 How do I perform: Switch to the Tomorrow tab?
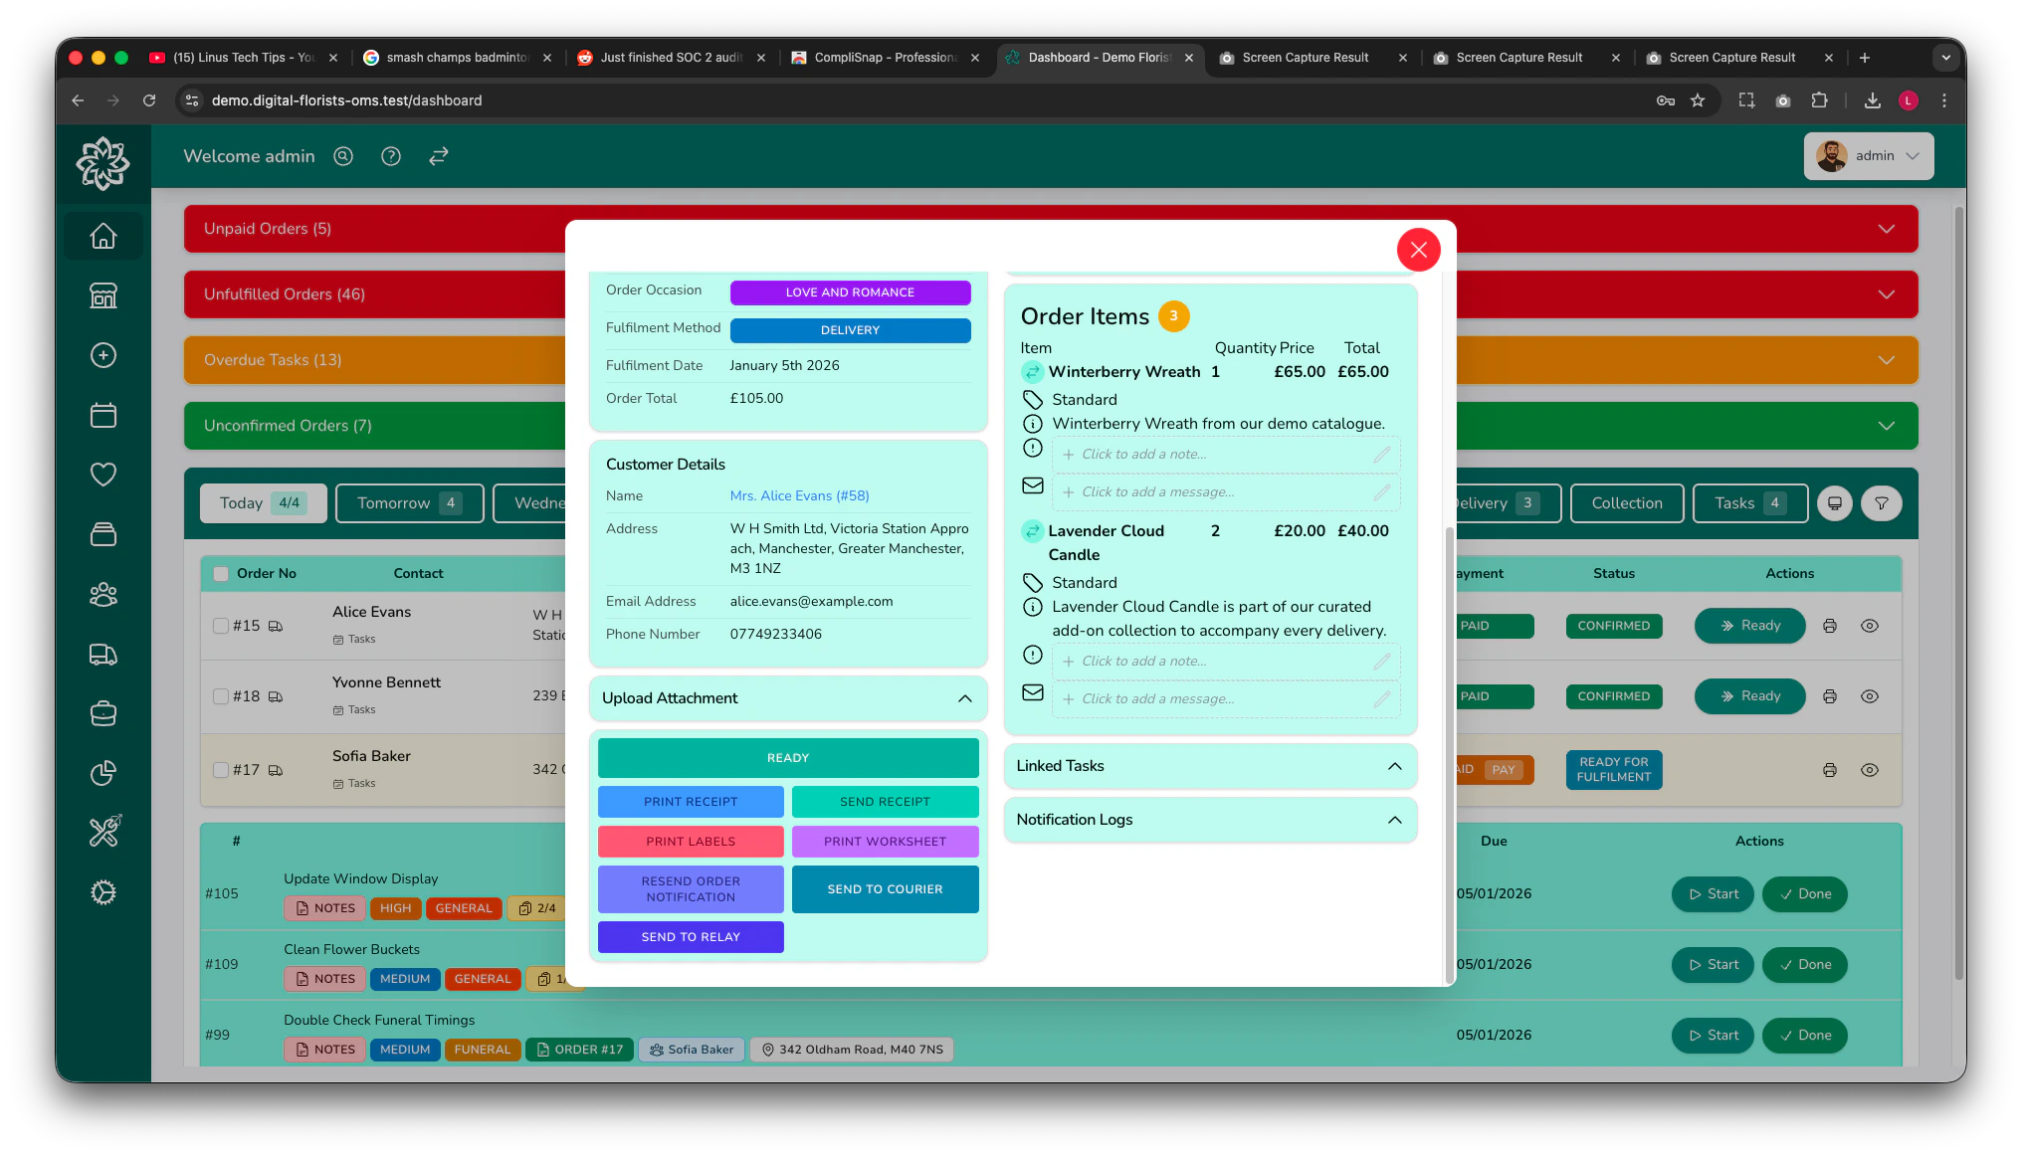[409, 503]
